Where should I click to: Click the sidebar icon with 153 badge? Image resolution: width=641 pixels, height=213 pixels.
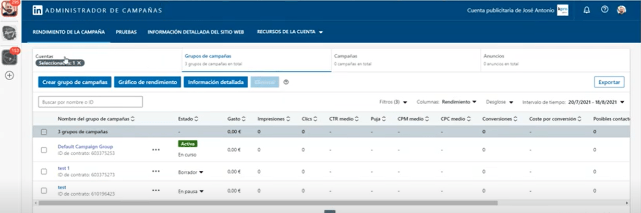click(9, 57)
